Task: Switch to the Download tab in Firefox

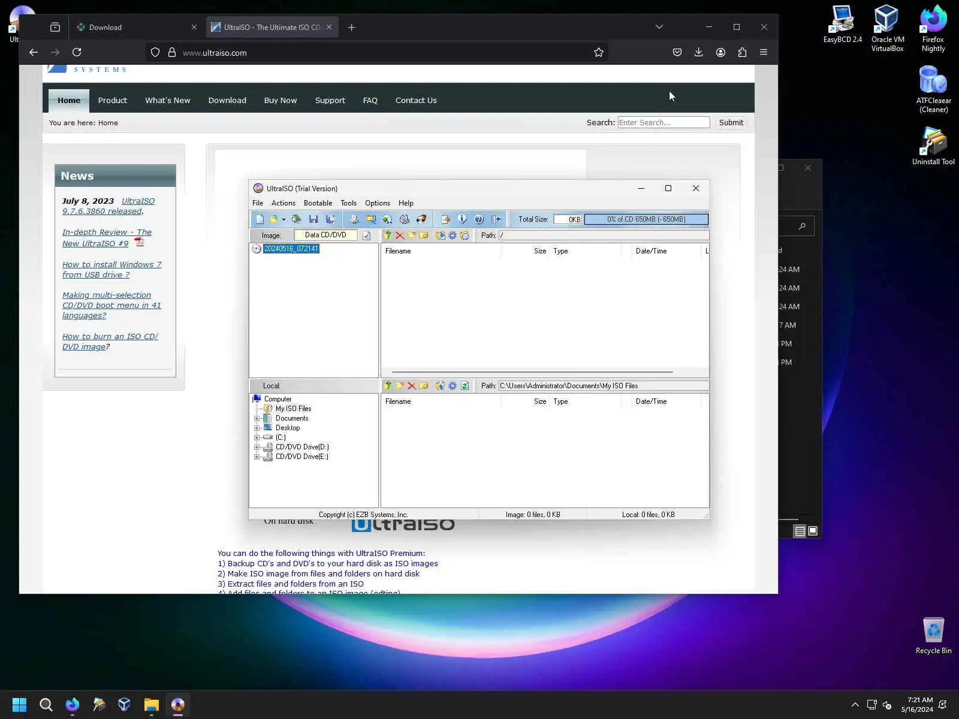Action: (137, 27)
